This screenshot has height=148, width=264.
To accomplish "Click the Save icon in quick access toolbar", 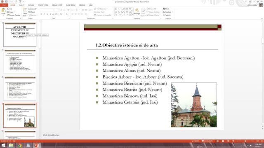I will click(7, 2).
